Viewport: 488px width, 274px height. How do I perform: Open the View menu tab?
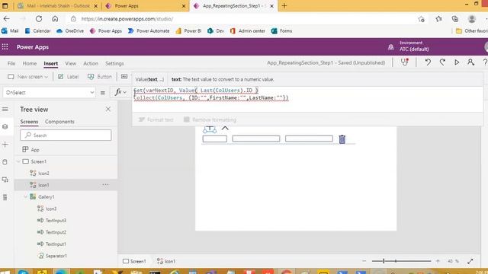(71, 63)
